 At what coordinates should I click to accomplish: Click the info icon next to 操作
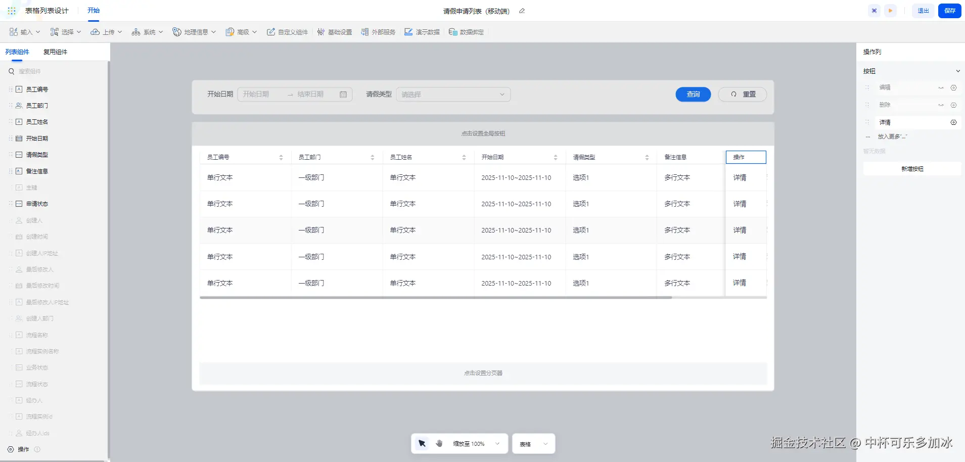pyautogui.click(x=37, y=449)
